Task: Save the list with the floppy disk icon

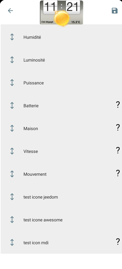Action: (x=115, y=11)
